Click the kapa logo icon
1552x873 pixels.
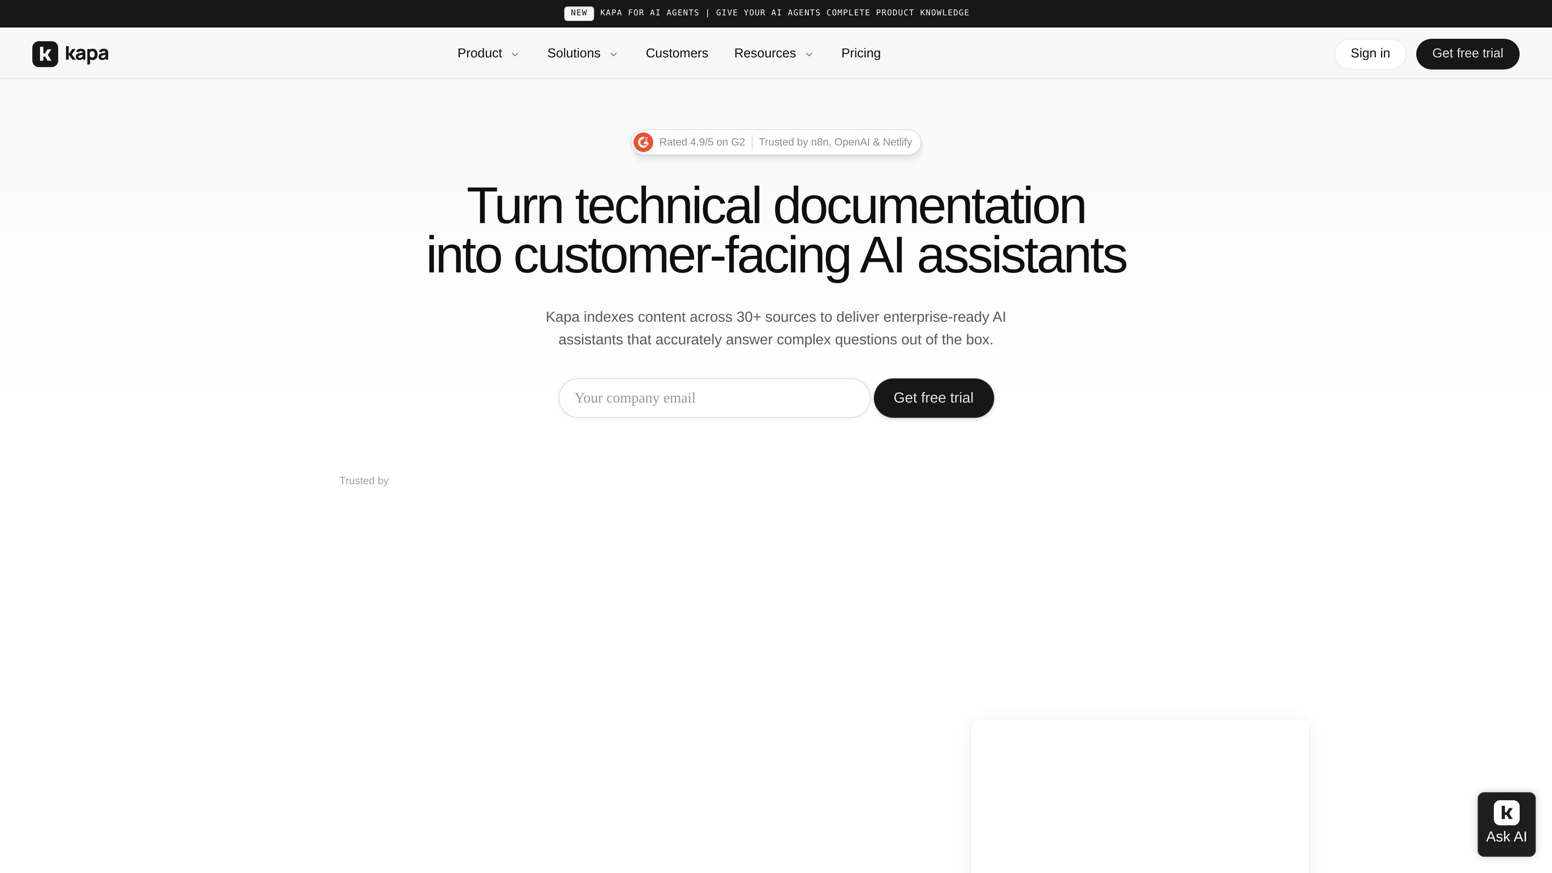pos(45,54)
